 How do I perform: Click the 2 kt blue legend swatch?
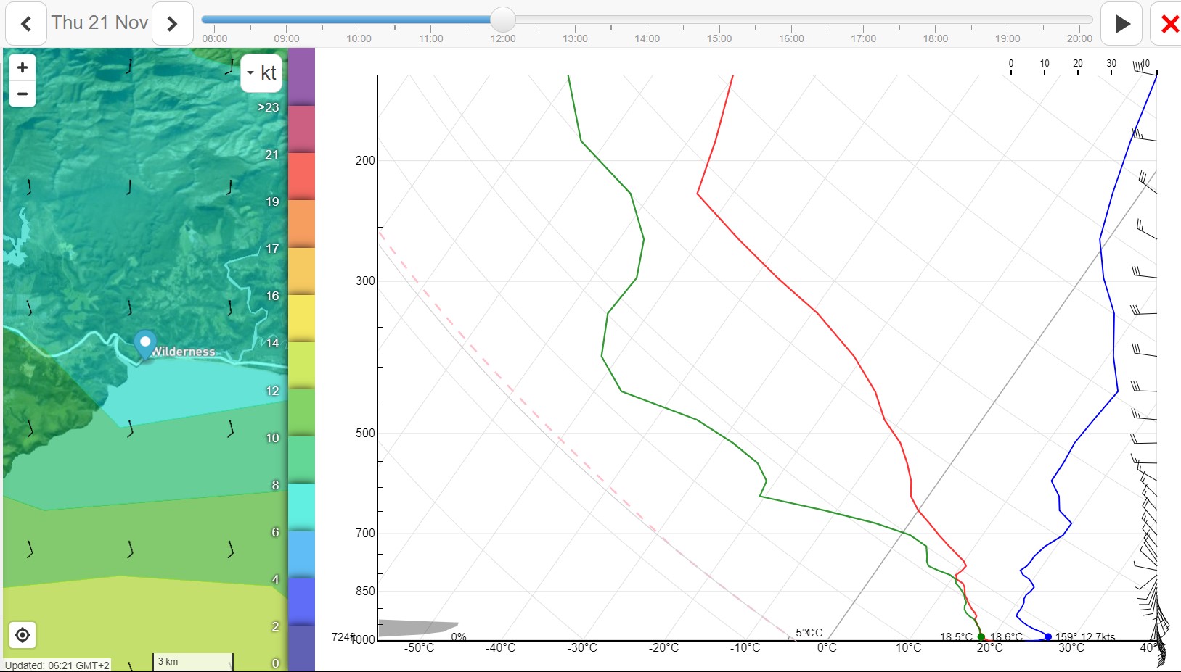click(302, 601)
